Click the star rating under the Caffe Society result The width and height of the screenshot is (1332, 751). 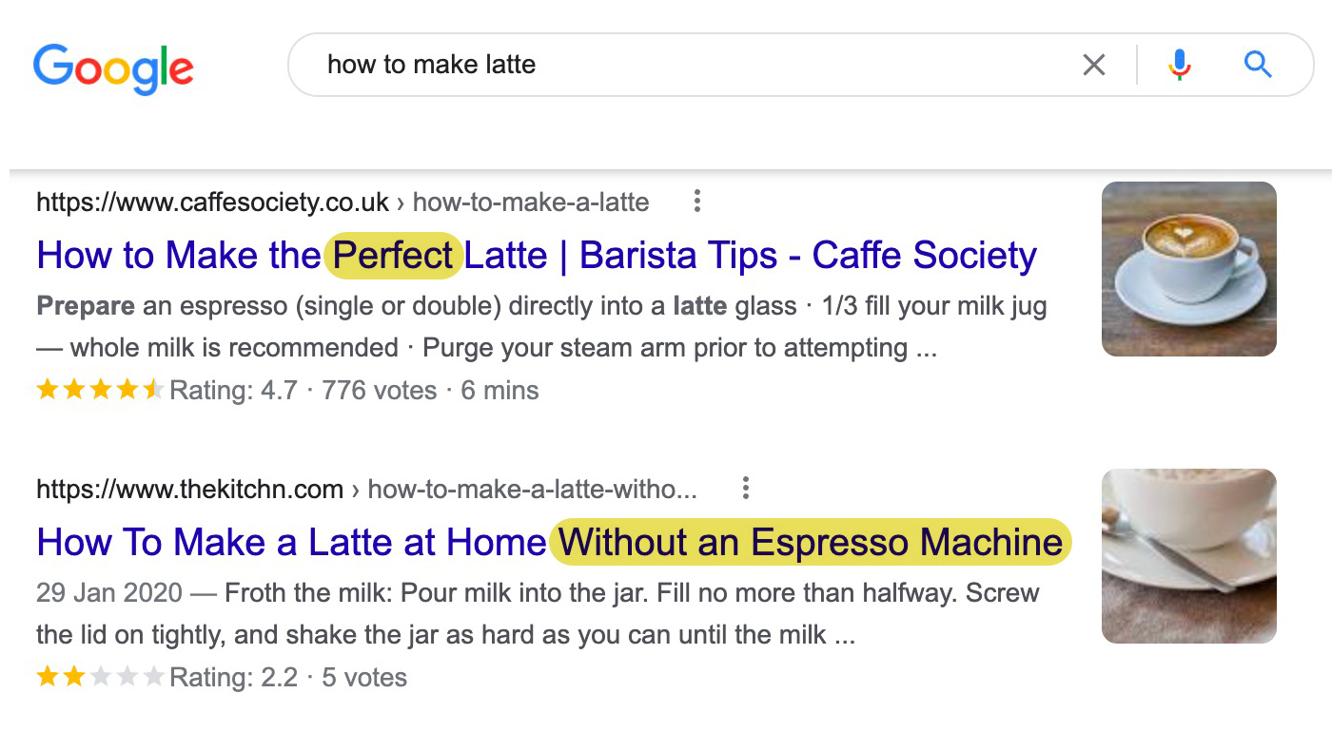[101, 389]
